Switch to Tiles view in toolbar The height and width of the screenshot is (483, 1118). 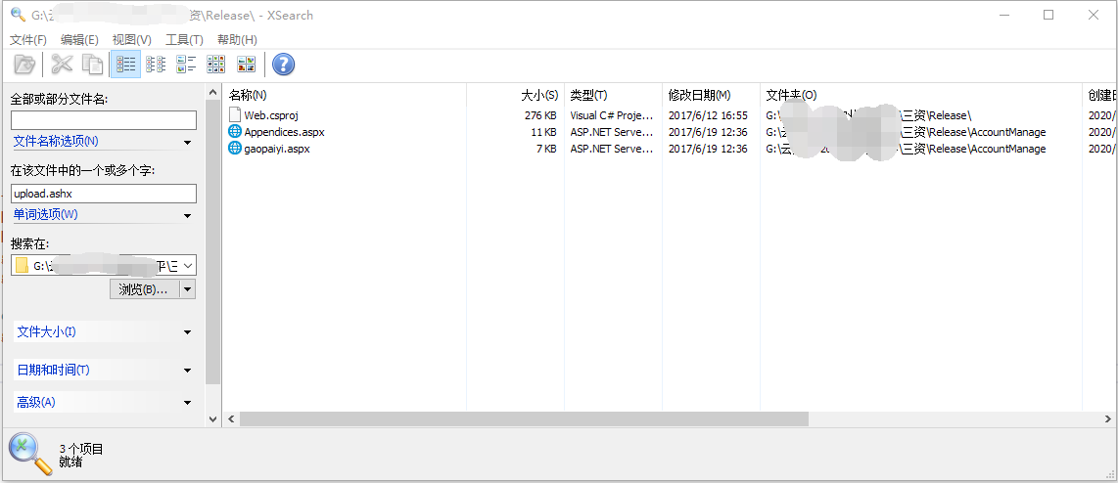(x=186, y=65)
